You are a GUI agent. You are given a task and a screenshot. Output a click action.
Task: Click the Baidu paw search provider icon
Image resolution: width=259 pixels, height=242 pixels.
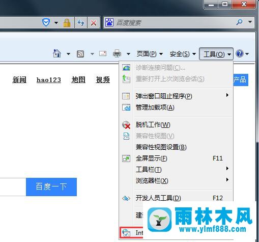pyautogui.click(x=109, y=22)
